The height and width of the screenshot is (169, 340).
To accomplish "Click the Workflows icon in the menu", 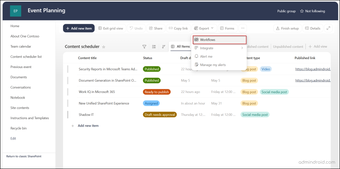I will pyautogui.click(x=197, y=40).
